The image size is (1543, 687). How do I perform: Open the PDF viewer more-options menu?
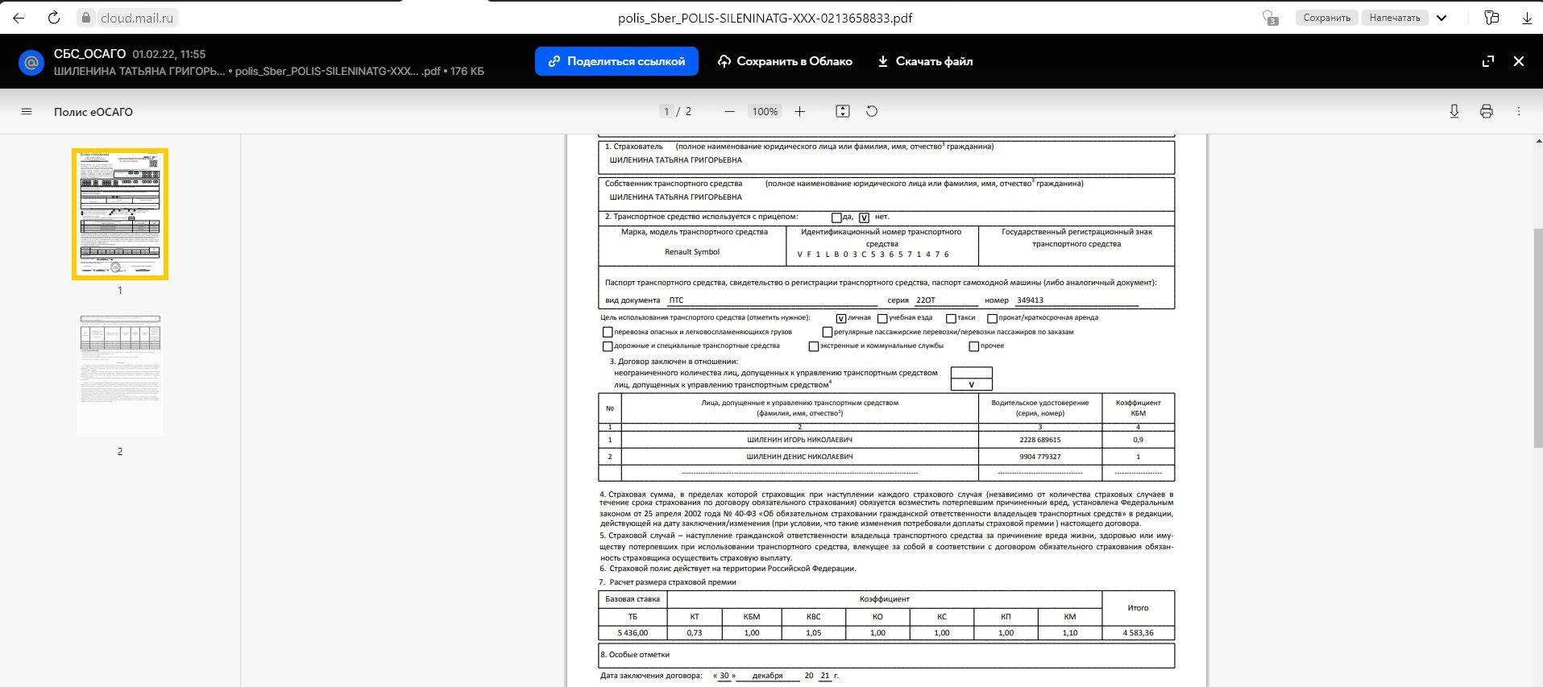[1519, 112]
